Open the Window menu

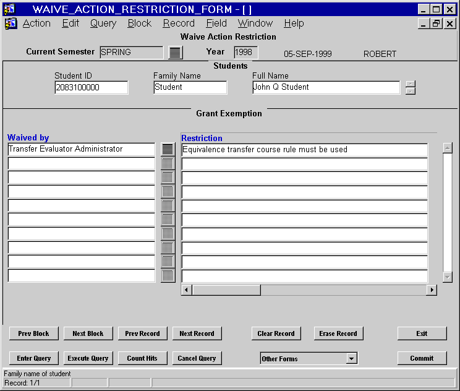click(255, 23)
